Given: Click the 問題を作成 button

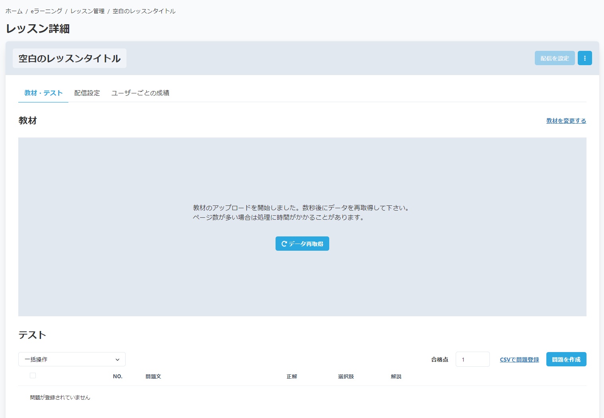Looking at the screenshot, I should (566, 359).
